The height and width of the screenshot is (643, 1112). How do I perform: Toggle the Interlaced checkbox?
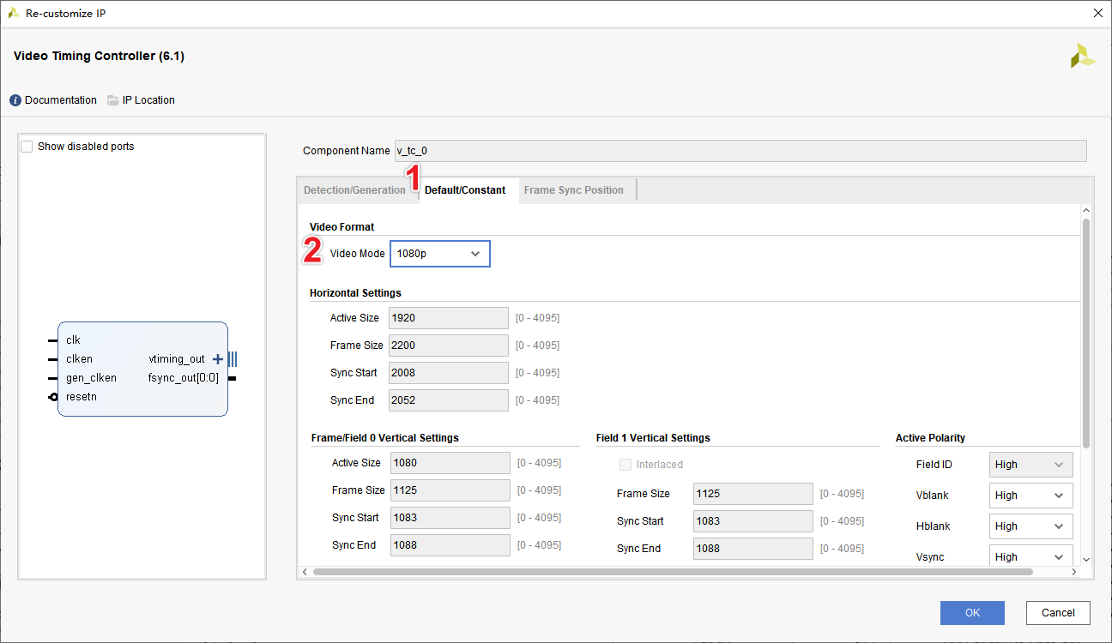click(625, 465)
